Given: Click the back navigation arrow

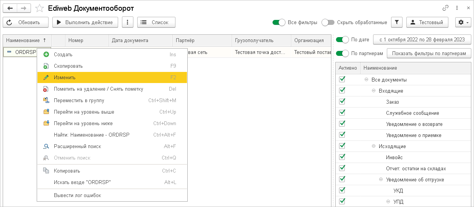Looking at the screenshot, I should point(10,8).
